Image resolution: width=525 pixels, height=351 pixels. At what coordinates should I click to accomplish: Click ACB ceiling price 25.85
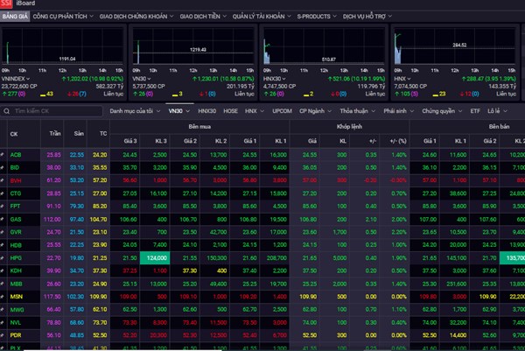(54, 155)
